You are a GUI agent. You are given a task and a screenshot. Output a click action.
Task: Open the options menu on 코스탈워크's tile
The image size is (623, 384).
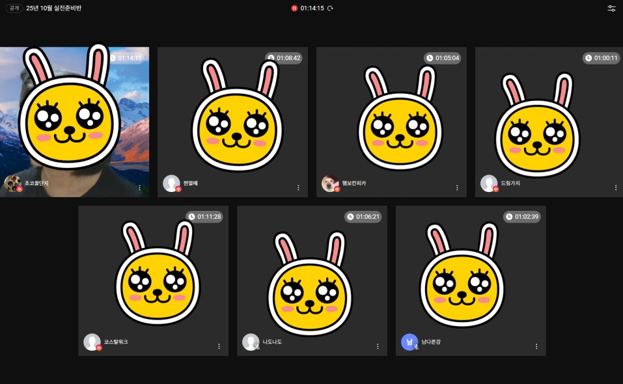[x=219, y=346]
